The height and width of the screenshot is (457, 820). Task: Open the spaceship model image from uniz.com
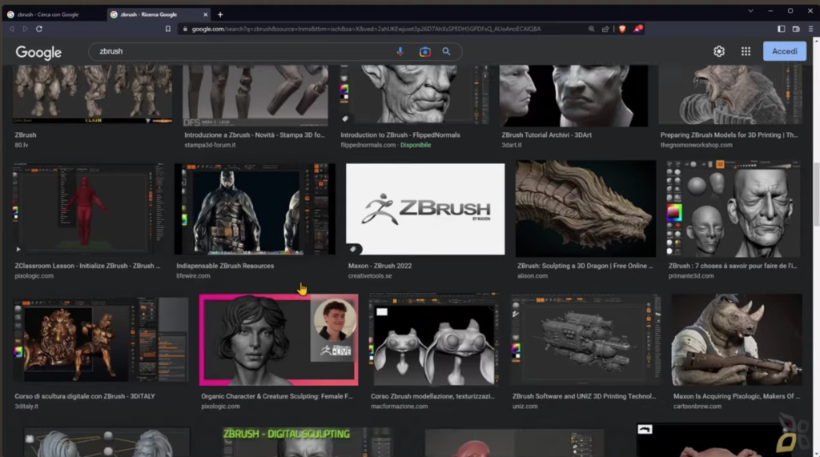(x=585, y=340)
